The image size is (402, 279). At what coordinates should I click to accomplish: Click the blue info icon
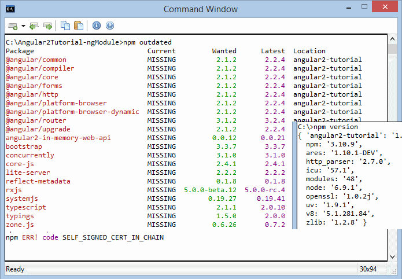(97, 25)
